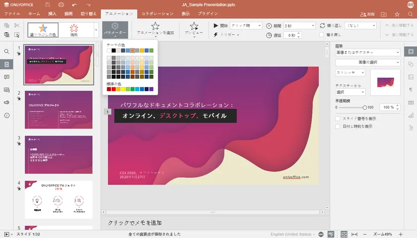Click the undo arrow in title bar
This screenshot has width=417, height=238.
pos(74,4)
